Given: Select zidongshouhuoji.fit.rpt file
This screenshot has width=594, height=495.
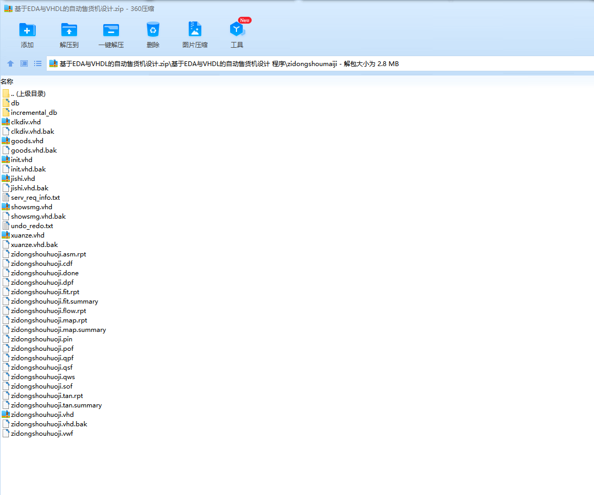Looking at the screenshot, I should (x=41, y=292).
